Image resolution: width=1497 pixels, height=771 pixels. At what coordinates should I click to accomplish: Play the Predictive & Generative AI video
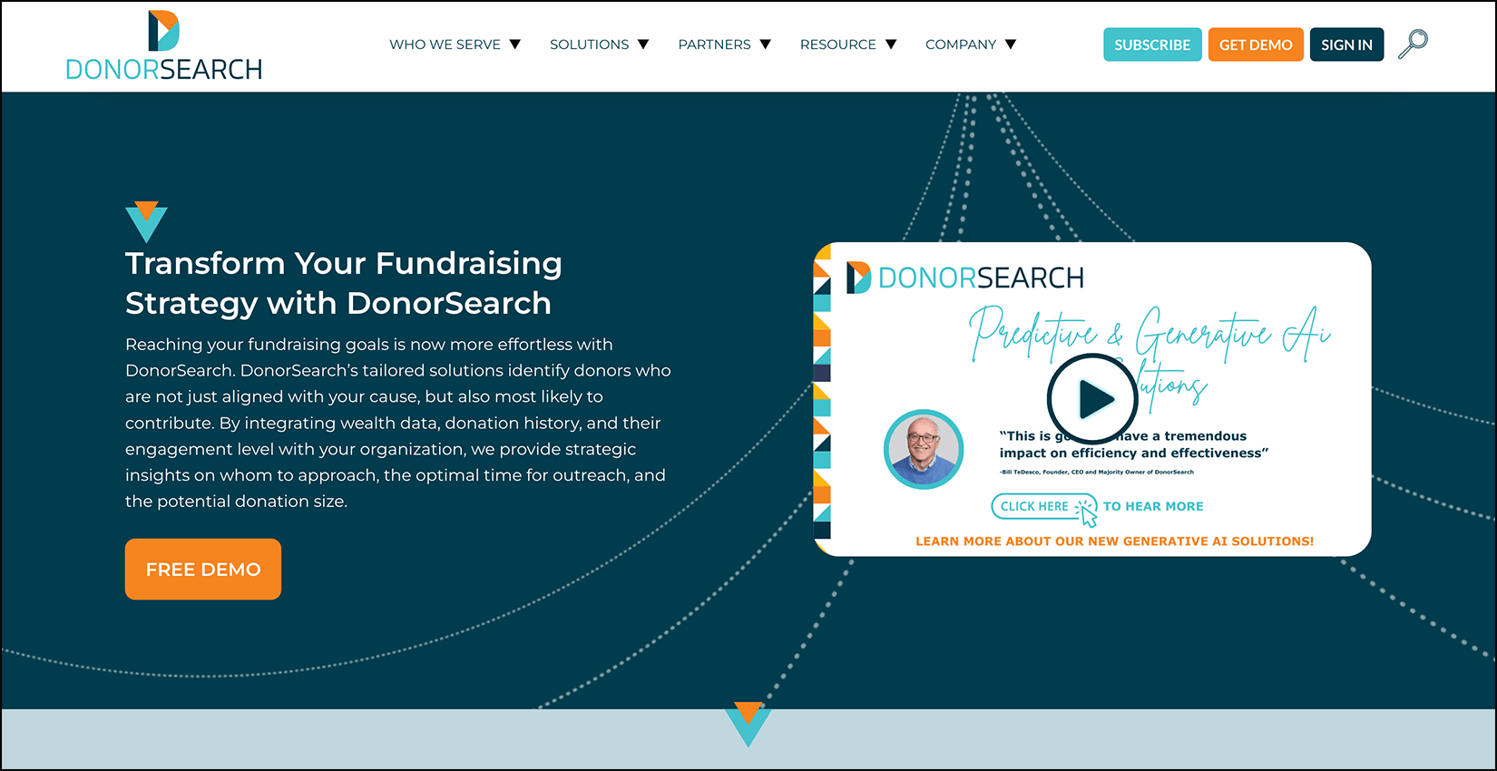(1092, 399)
